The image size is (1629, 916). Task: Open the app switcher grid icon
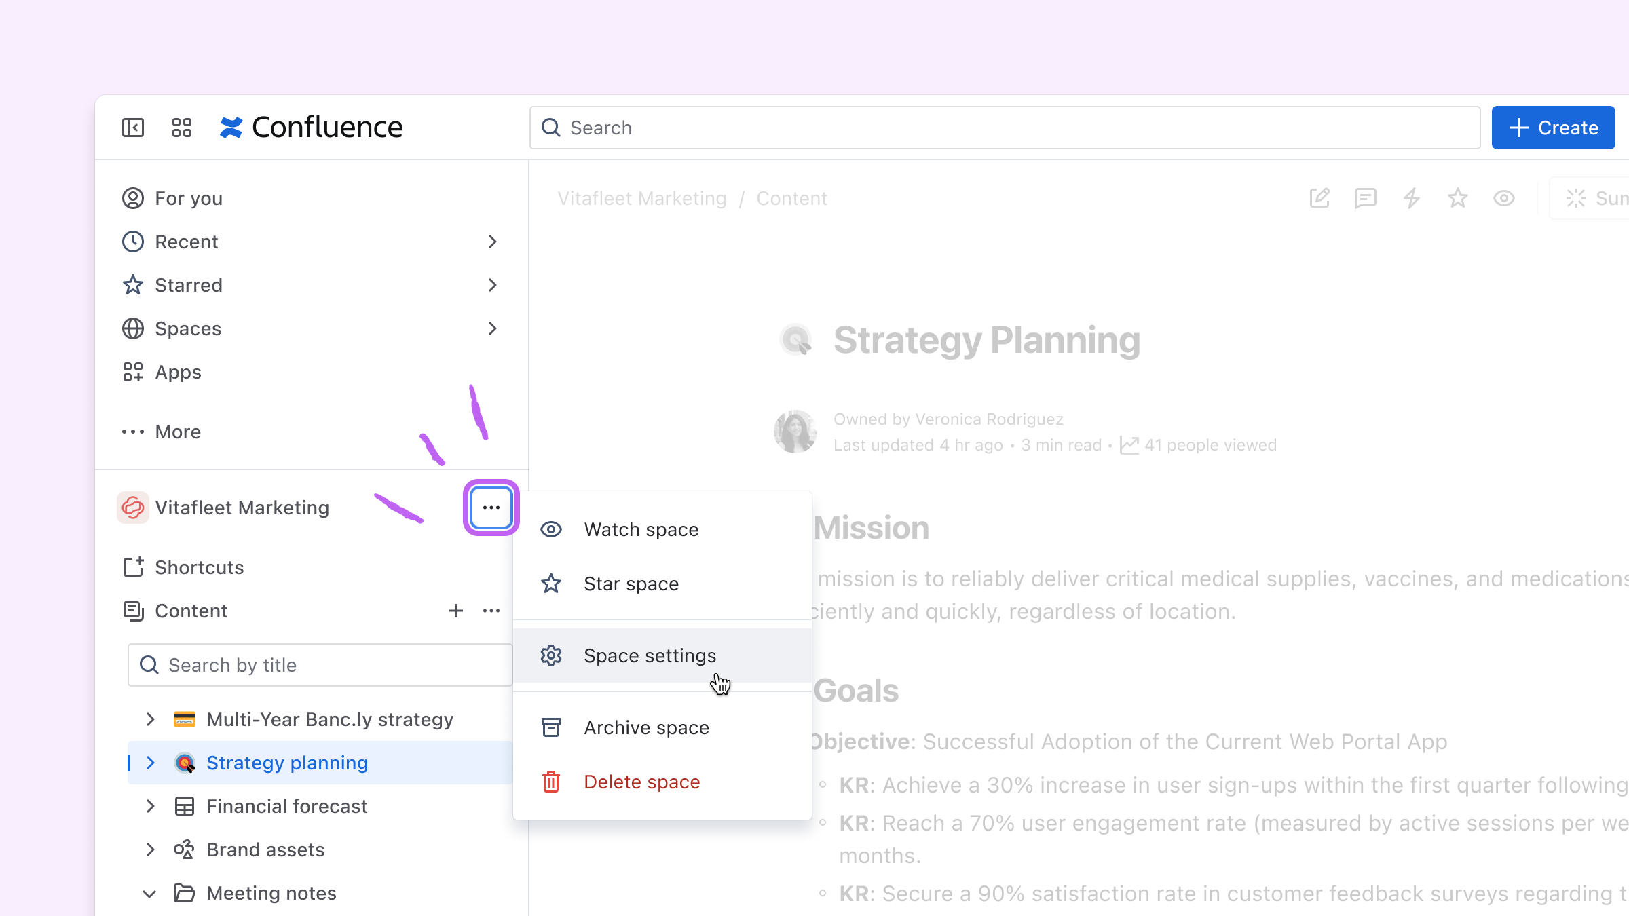[181, 127]
